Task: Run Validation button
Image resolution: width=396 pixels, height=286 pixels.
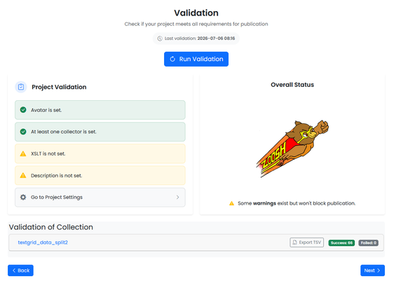Action: (196, 59)
